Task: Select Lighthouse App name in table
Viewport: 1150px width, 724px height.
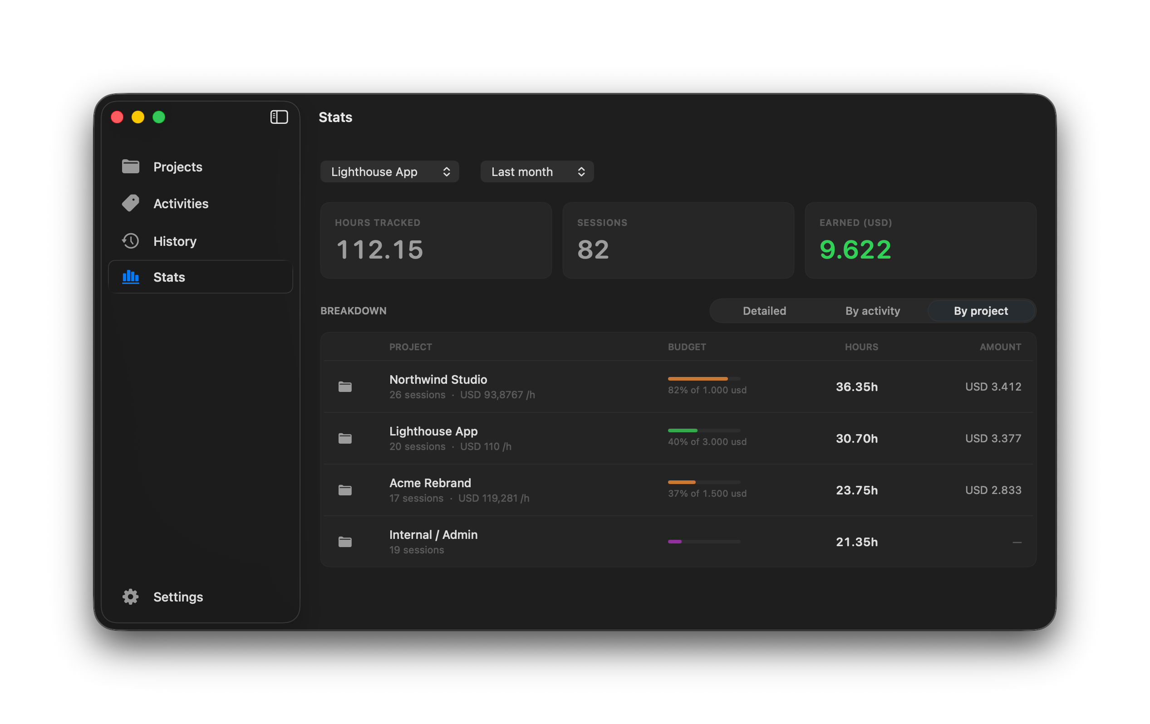Action: click(x=433, y=431)
